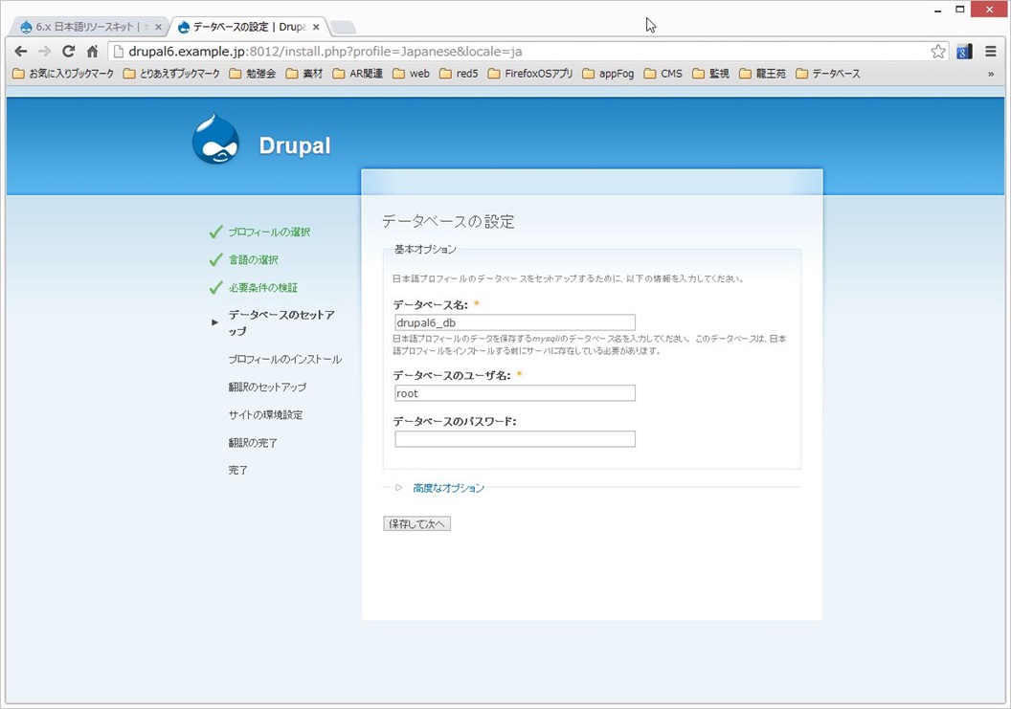Show more bookmarks overflow chevron
This screenshot has width=1011, height=709.
tap(991, 74)
